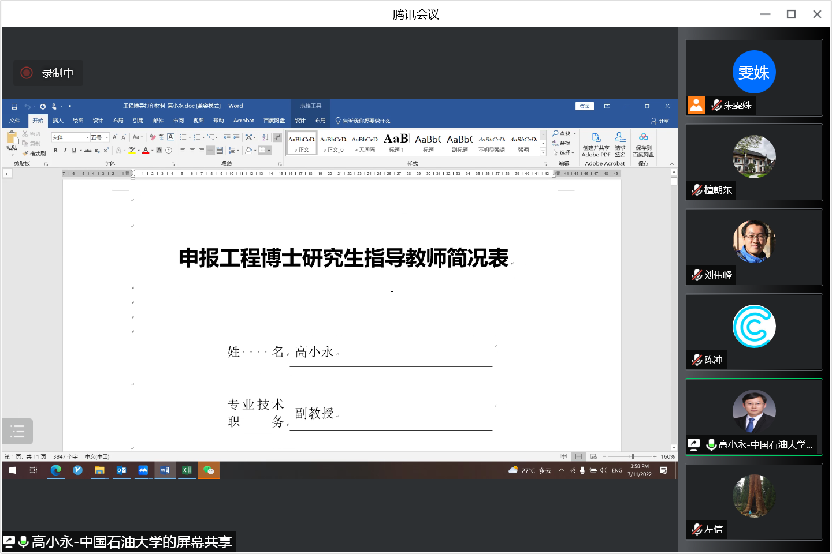Screen dimensions: 832x554
Task: Switch to the 插入 ribbon tab
Action: coord(57,121)
